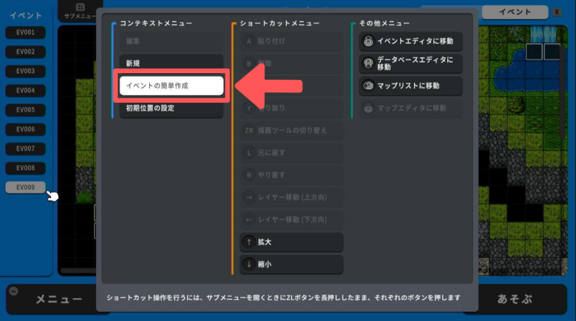Select やり直す redo shortcut

292,175
